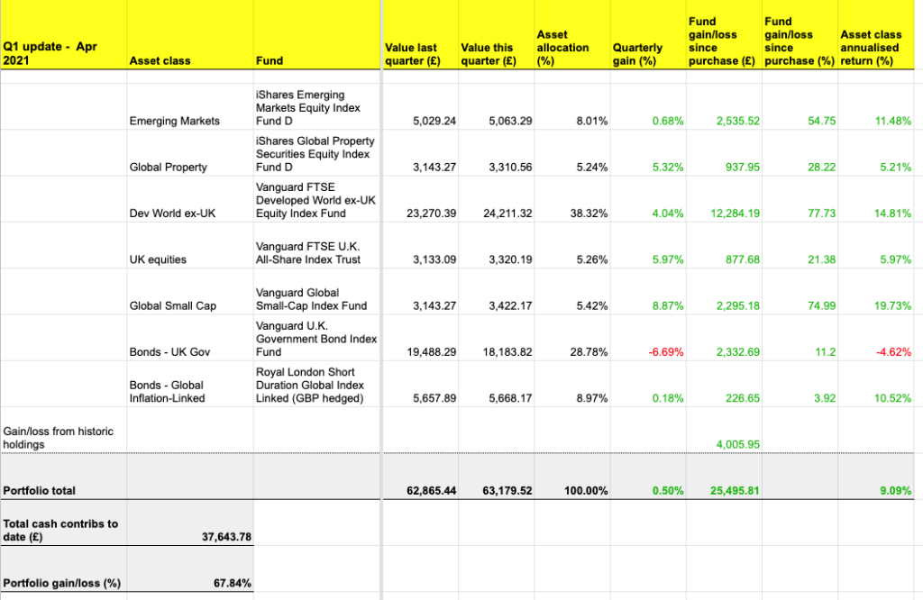Click the 3,310.56 value cell
The image size is (923, 600).
(x=497, y=152)
